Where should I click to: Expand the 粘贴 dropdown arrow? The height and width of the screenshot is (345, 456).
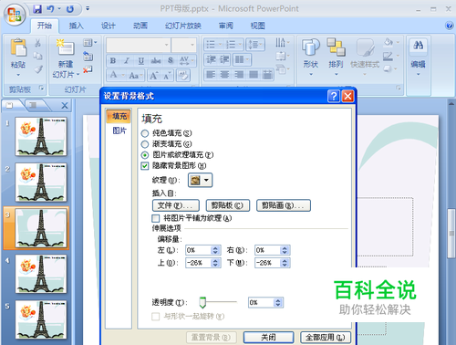[x=18, y=75]
